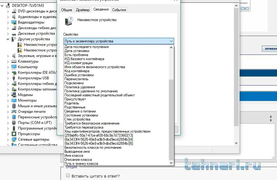The image size is (277, 180).
Task: Select the DESKTOP-7LVD1M3 computer node
Action: click(28, 6)
